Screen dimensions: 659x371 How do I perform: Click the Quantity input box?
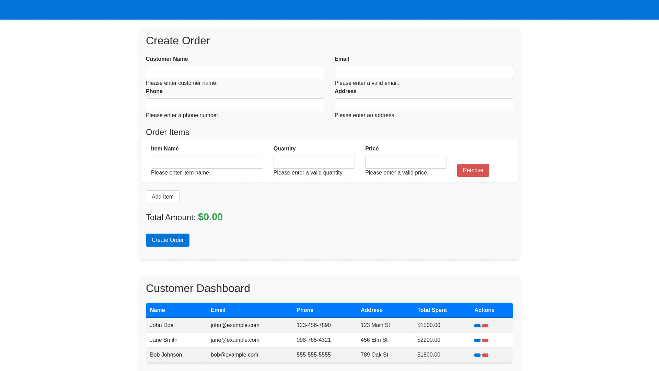pos(314,162)
